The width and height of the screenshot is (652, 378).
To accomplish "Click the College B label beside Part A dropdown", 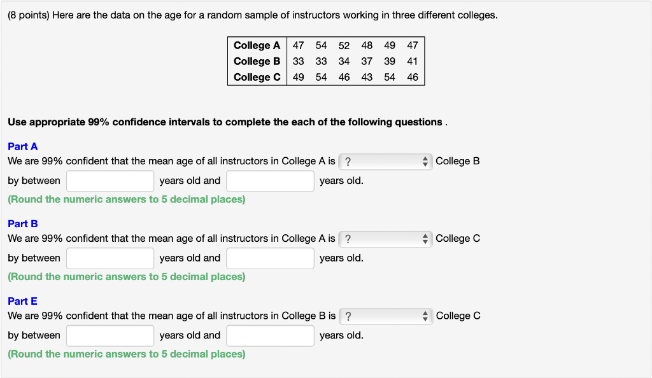I will (457, 161).
